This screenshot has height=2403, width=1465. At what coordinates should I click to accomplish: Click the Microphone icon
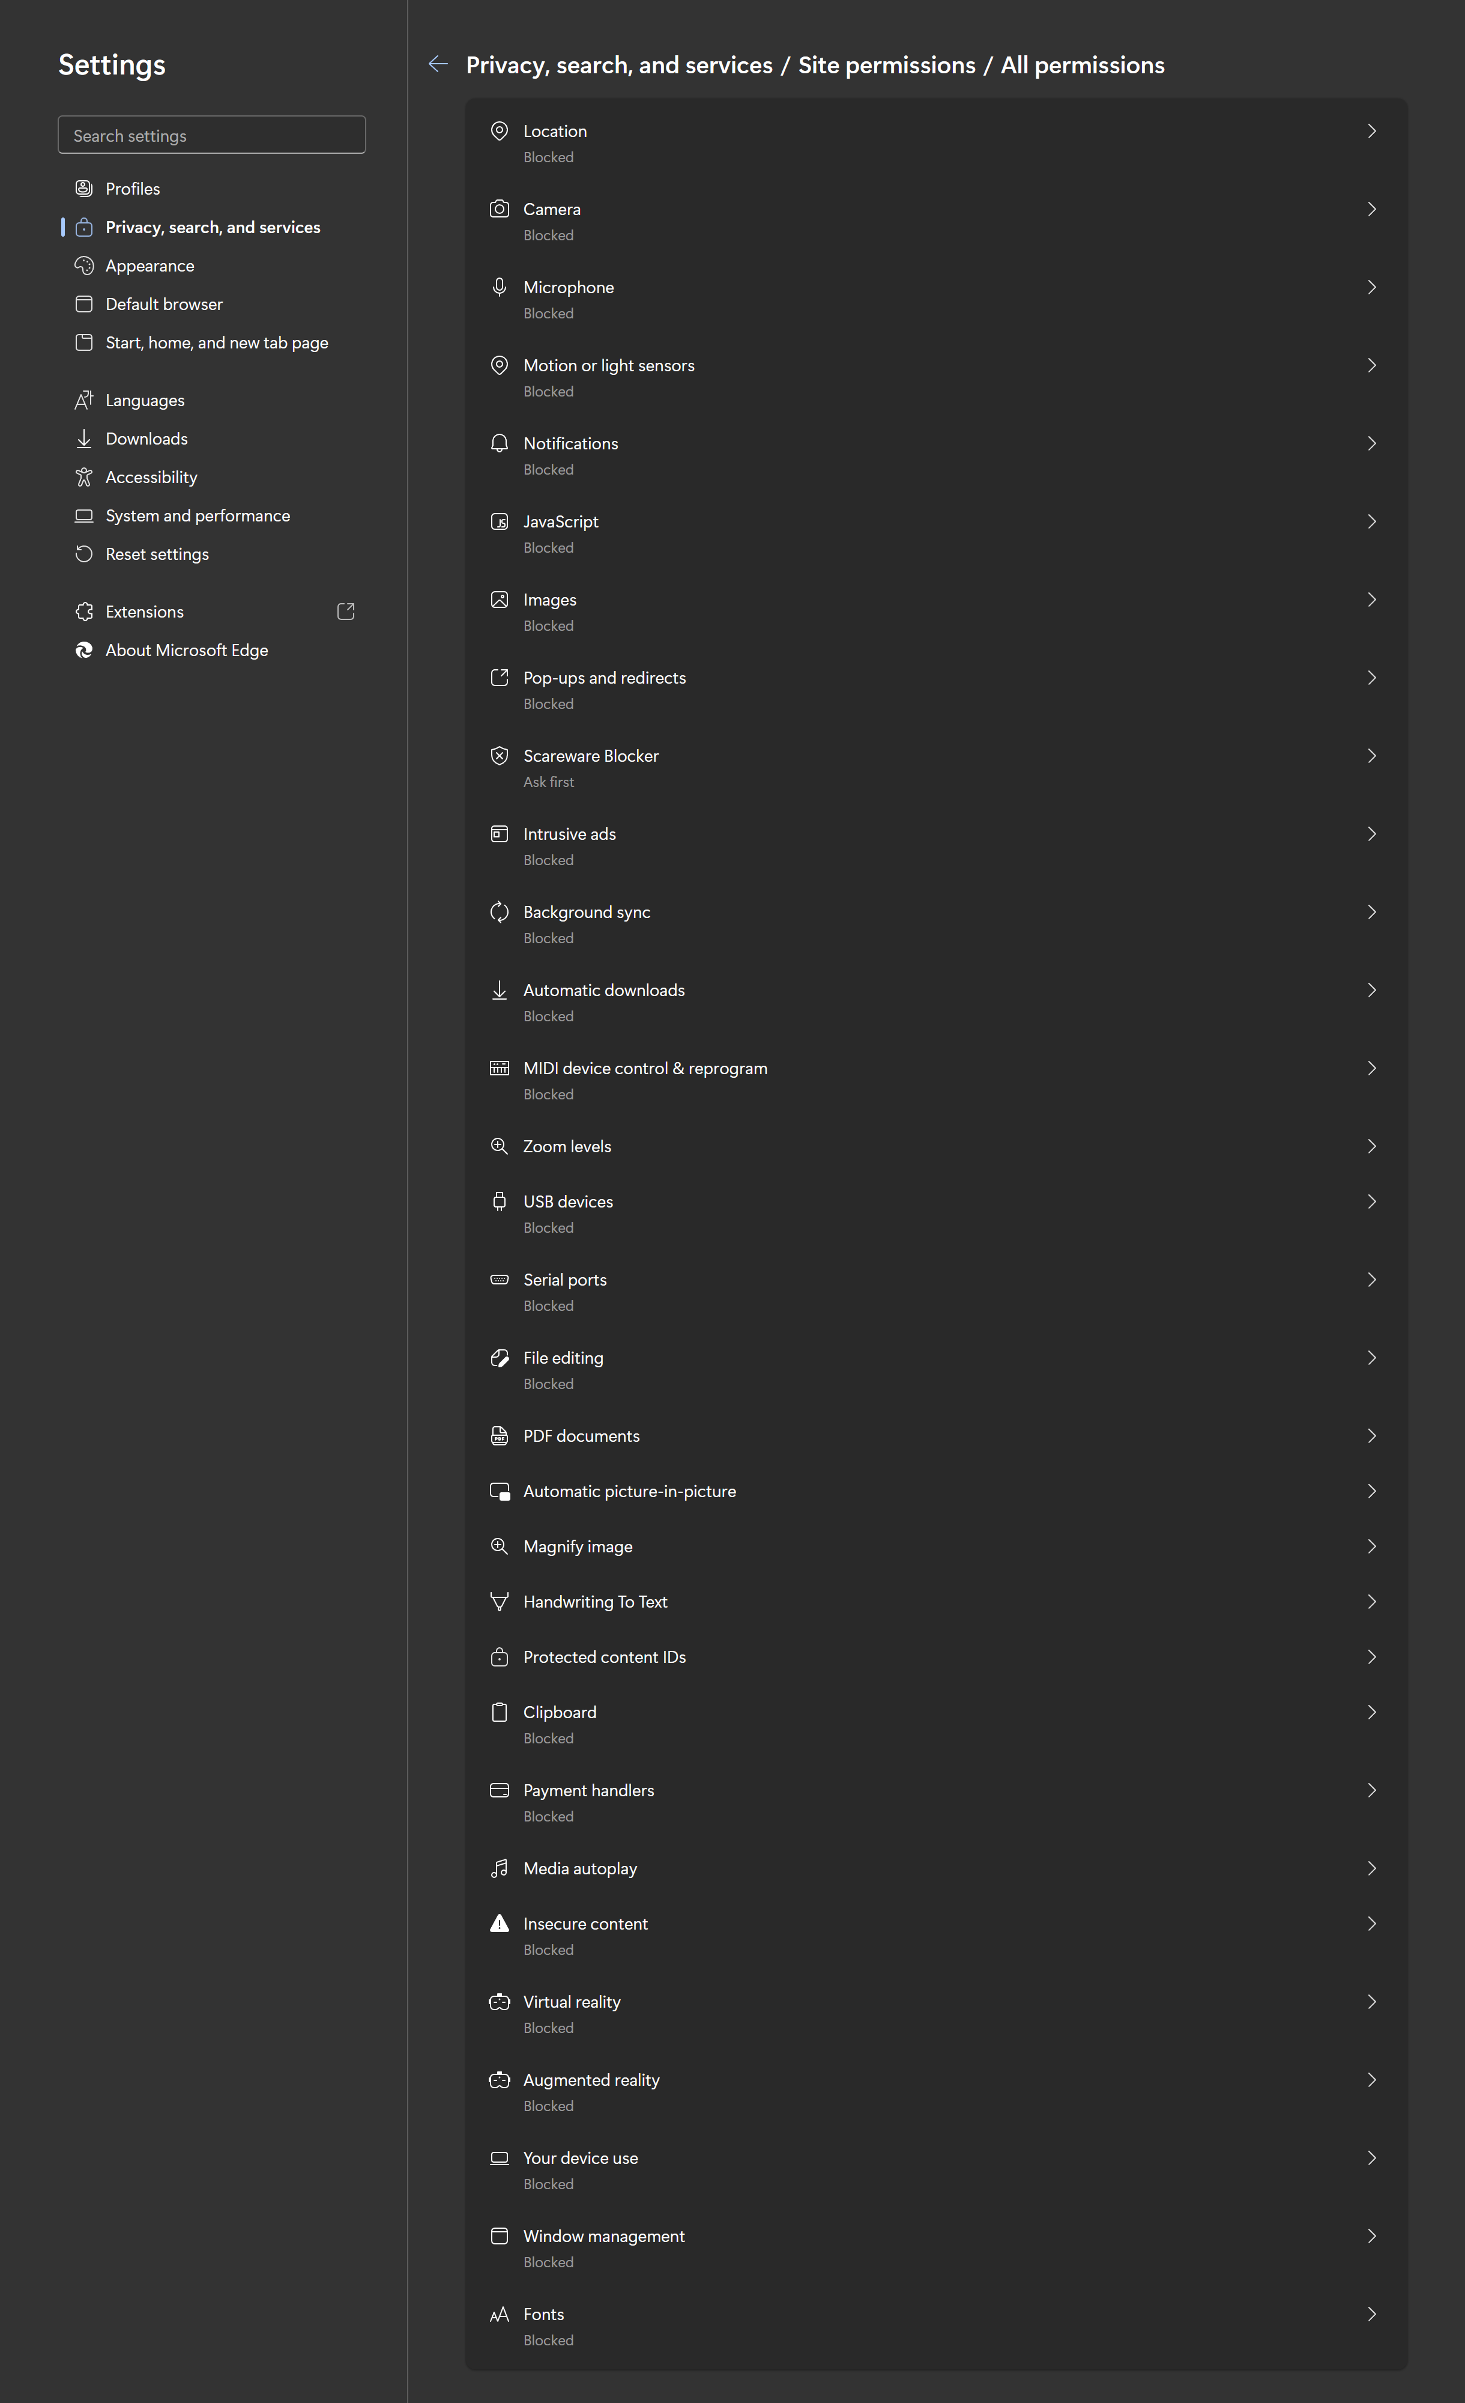pyautogui.click(x=499, y=287)
